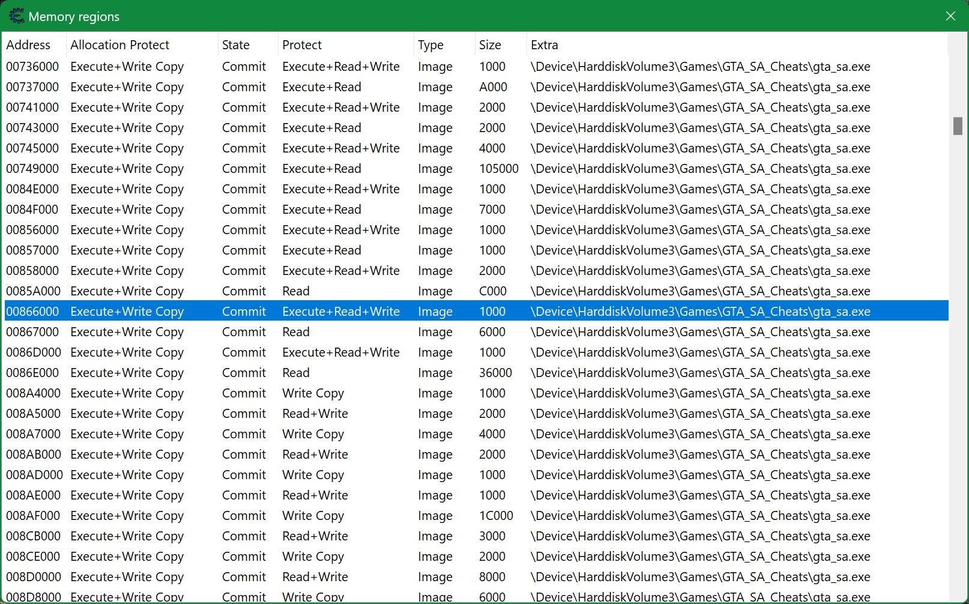The height and width of the screenshot is (604, 969).
Task: Click Write Copy protect in row 008AF000
Action: pyautogui.click(x=313, y=516)
